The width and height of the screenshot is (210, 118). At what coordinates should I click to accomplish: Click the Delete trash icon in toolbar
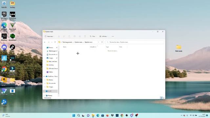tap(85, 36)
